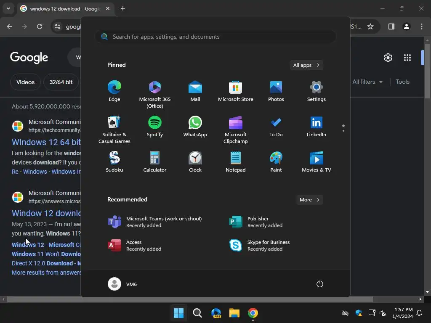Screen dimensions: 431x323
Task: Expand the All filters dropdown
Action: 367,82
